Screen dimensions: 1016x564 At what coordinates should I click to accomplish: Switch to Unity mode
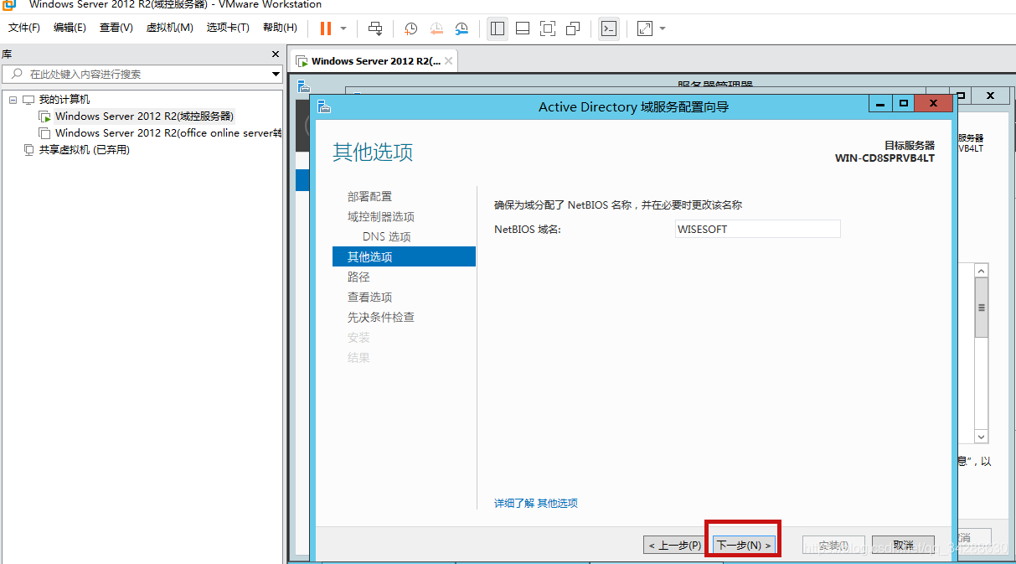click(573, 28)
